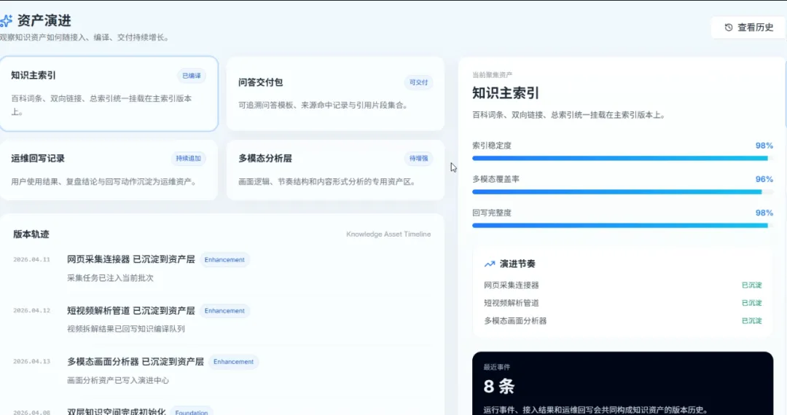The image size is (787, 415).
Task: Click the trend arrow icon beside 演进节奏
Action: (490, 264)
